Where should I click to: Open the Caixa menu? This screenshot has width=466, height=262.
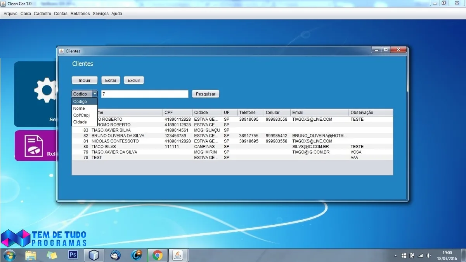coord(26,14)
